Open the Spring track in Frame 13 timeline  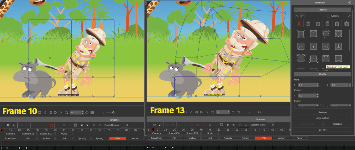click(x=246, y=138)
